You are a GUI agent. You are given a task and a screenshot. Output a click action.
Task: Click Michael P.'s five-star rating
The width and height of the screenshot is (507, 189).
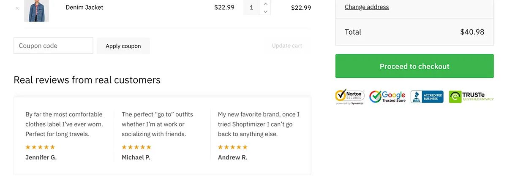[136, 147]
